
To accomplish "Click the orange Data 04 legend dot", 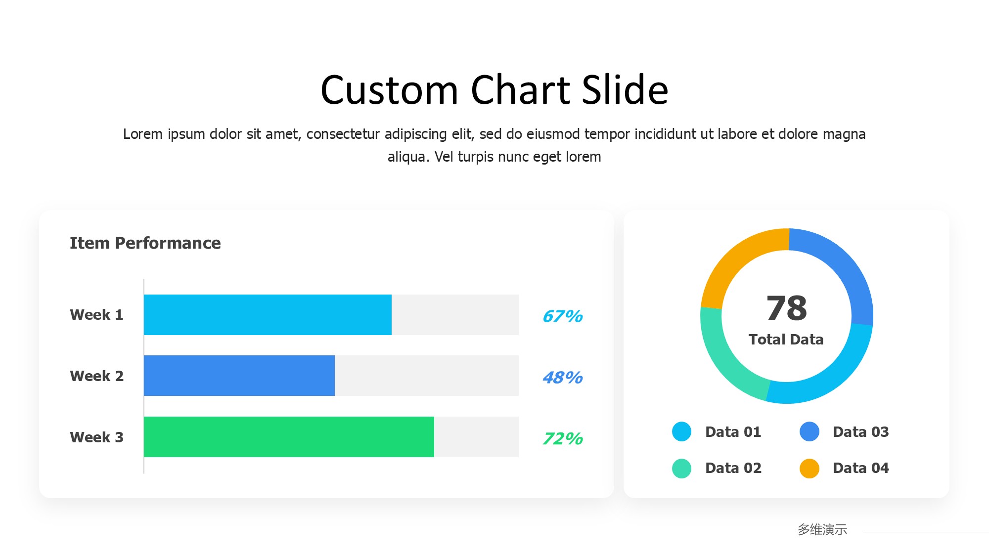I will coord(809,468).
